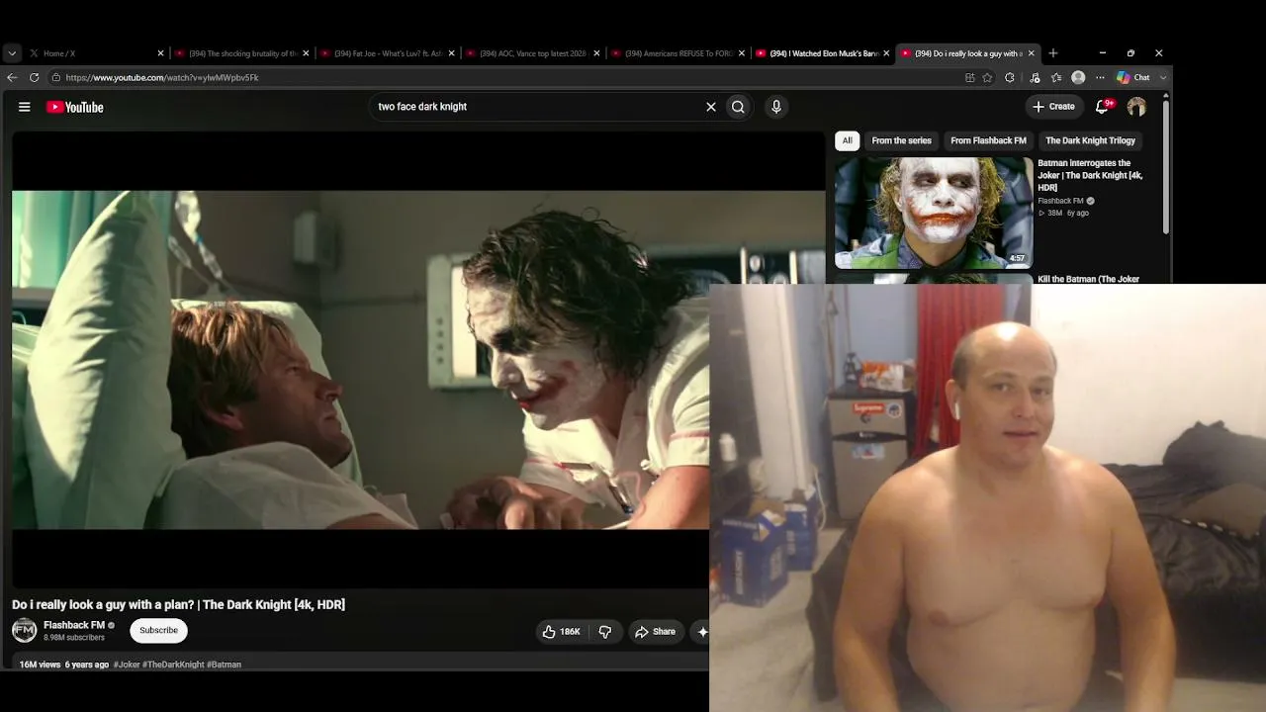Click the video title 'Do i really look a guy with a plan?'
Image resolution: width=1266 pixels, height=712 pixels.
[178, 604]
